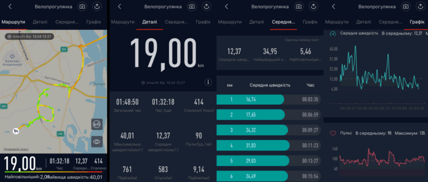This screenshot has height=182, width=428.
Task: Tap the heart icon next to Пульс
Action: click(x=333, y=133)
